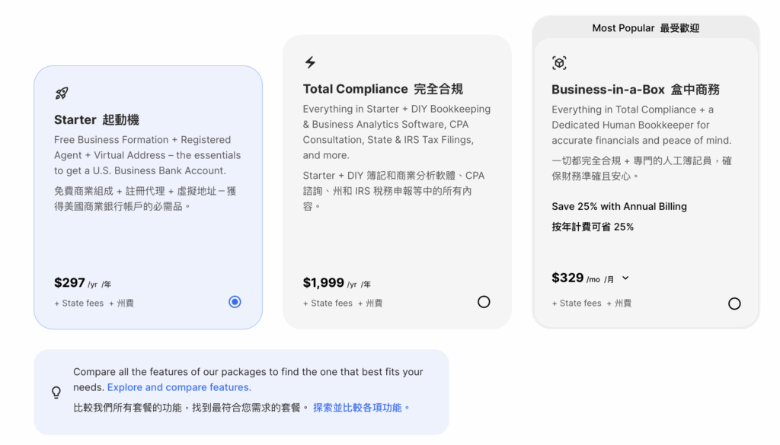
Task: Select the Starter plan radio button
Action: tap(235, 302)
